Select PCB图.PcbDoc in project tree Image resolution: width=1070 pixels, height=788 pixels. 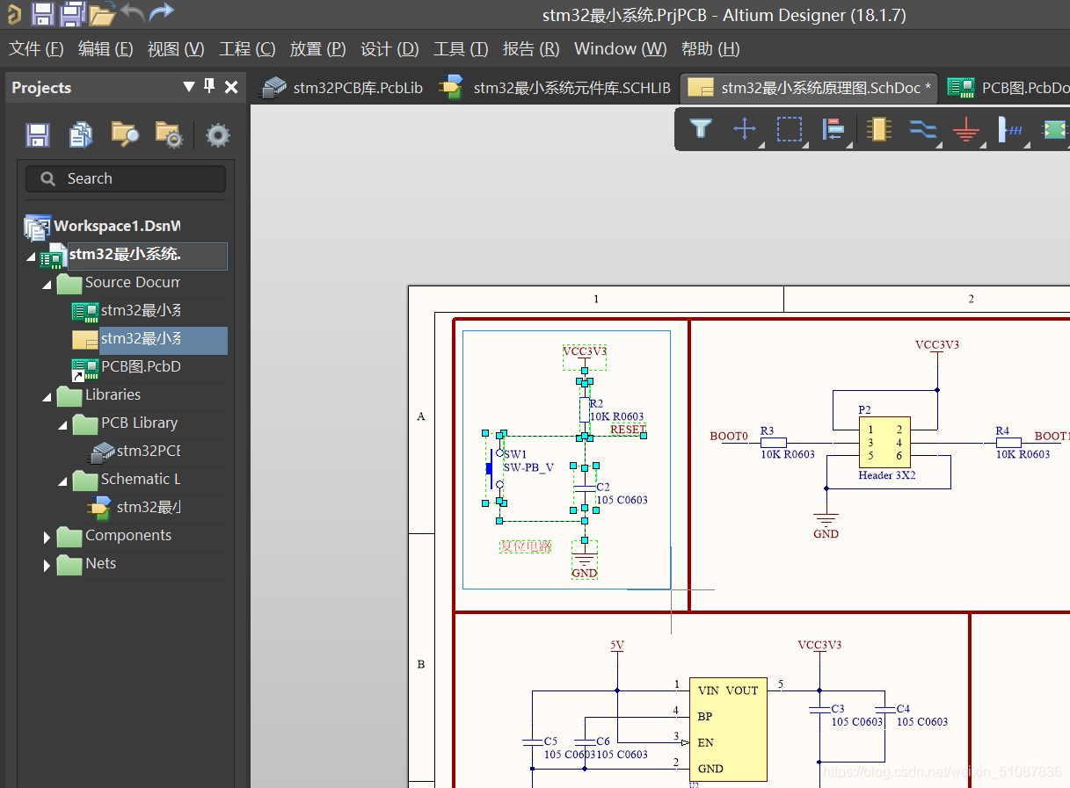coord(139,367)
